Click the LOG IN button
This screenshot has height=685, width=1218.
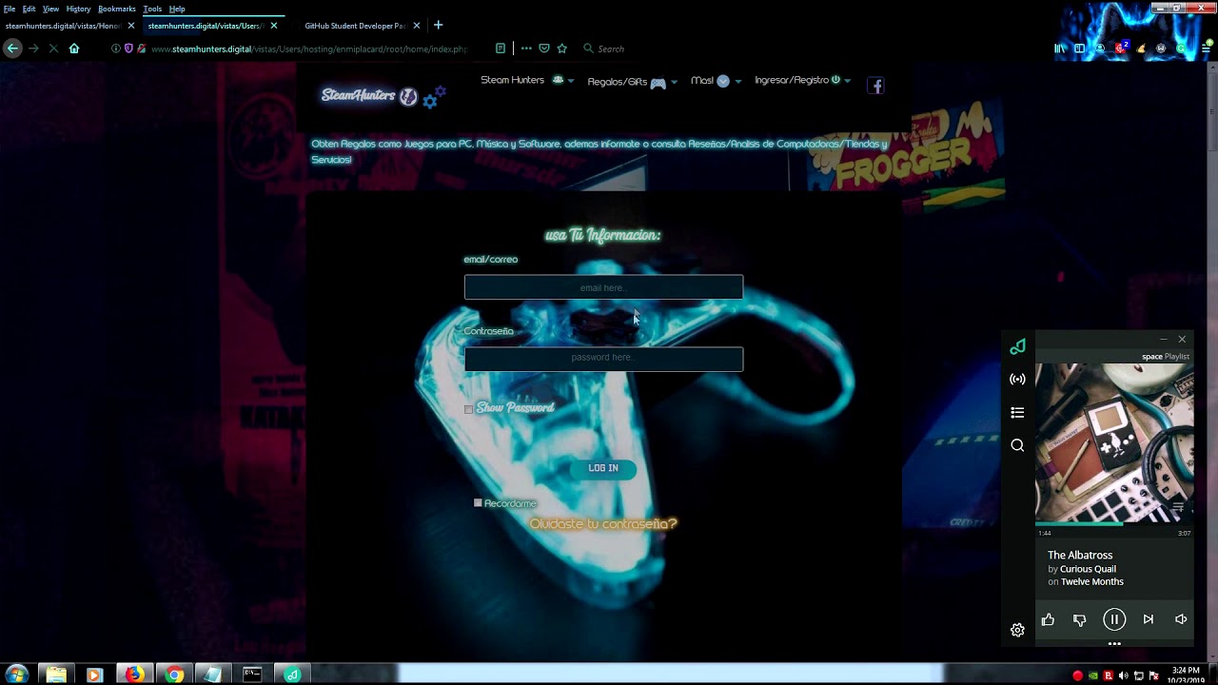click(603, 468)
